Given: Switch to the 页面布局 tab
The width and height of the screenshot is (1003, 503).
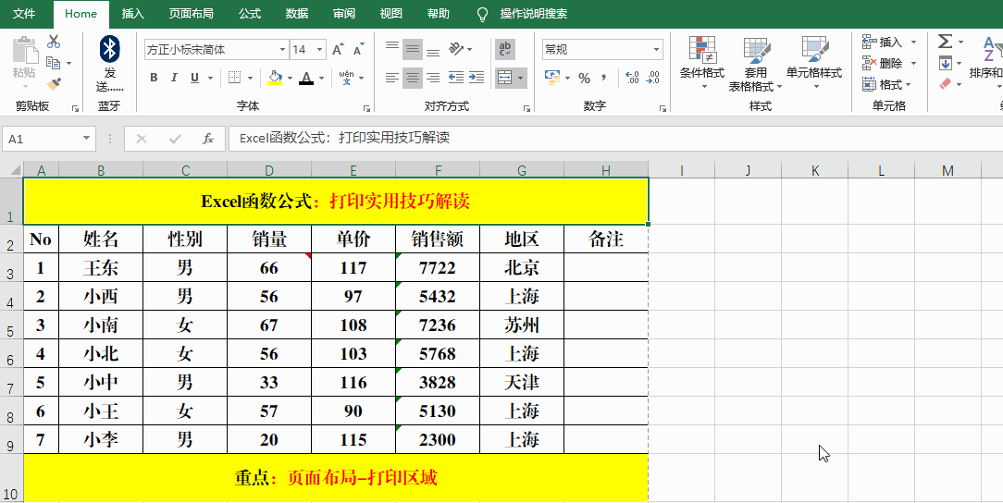Looking at the screenshot, I should (x=192, y=14).
